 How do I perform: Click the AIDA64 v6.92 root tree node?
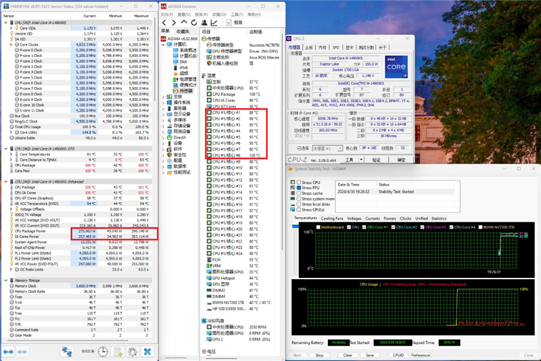pos(179,39)
